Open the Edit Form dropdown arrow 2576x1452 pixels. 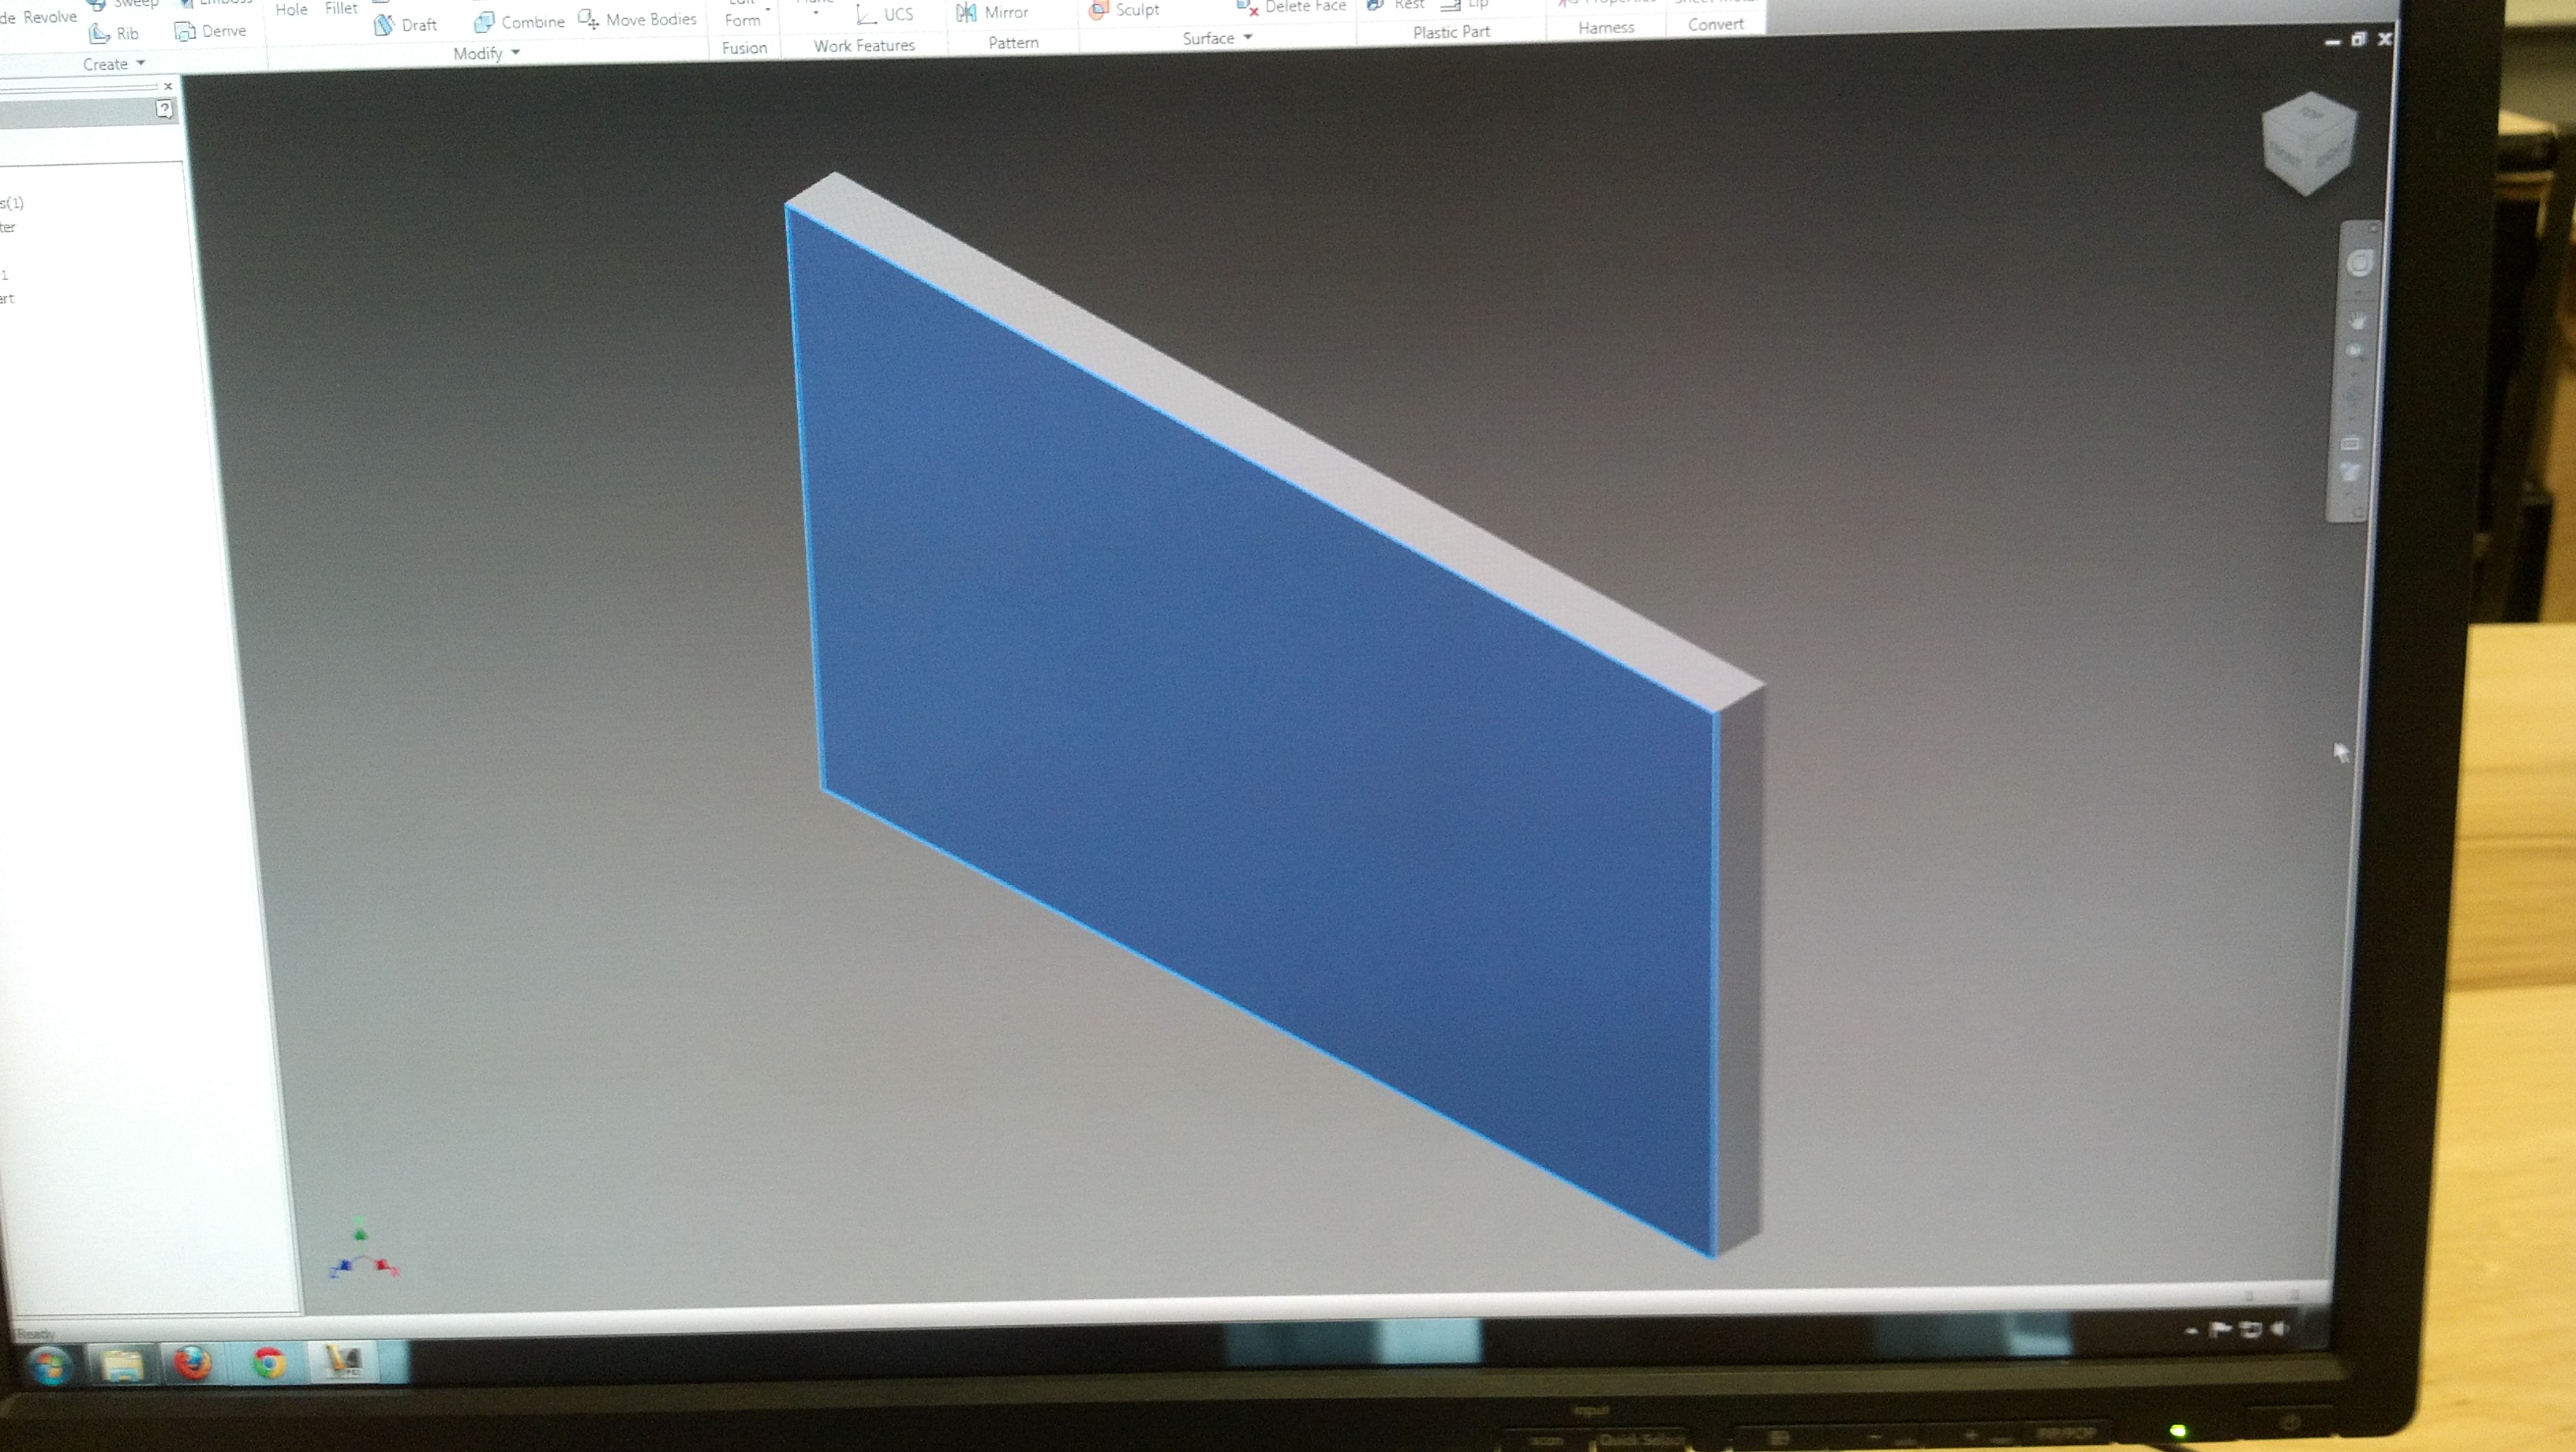point(768,9)
